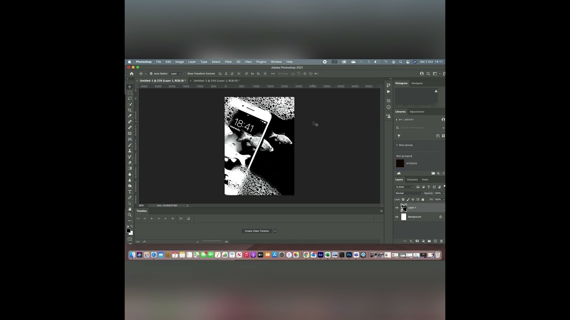Viewport: 570px width, 320px height.
Task: Select the Lasso tool
Action: (130, 98)
